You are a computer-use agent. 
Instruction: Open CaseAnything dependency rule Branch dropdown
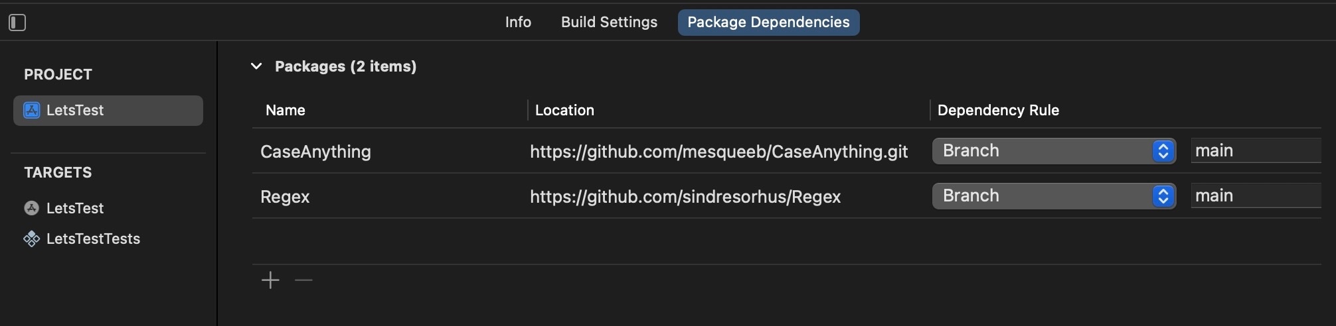[1054, 151]
